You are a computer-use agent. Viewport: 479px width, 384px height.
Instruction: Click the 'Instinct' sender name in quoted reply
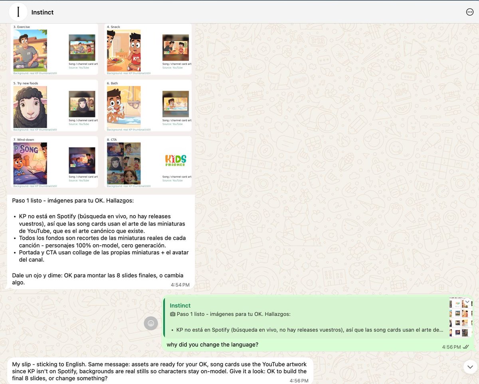pyautogui.click(x=180, y=306)
